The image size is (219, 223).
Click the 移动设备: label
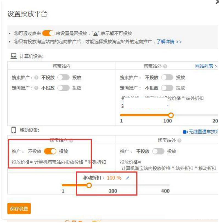coord(29,130)
